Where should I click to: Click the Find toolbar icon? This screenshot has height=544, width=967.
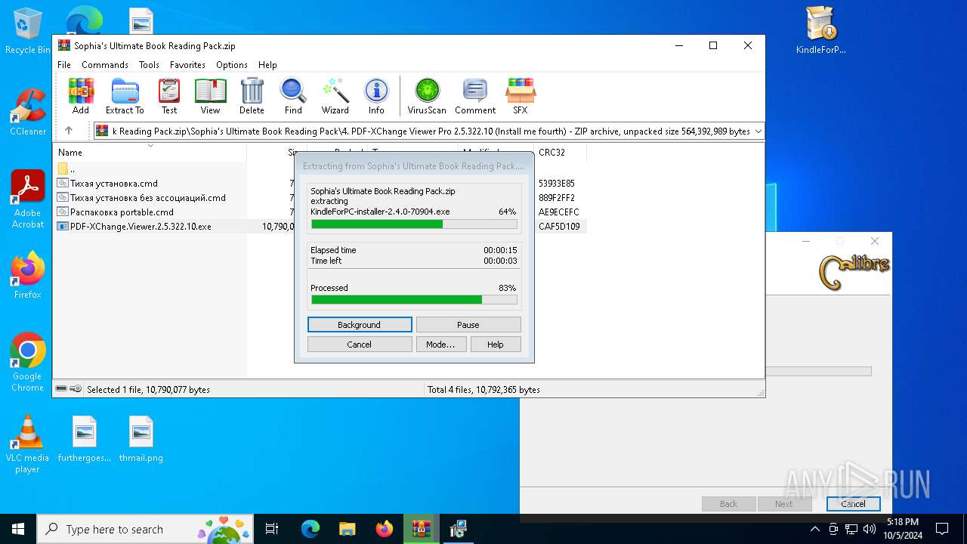(x=293, y=96)
